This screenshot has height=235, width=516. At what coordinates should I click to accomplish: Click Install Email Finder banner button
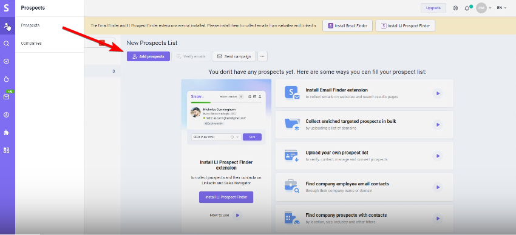(347, 25)
